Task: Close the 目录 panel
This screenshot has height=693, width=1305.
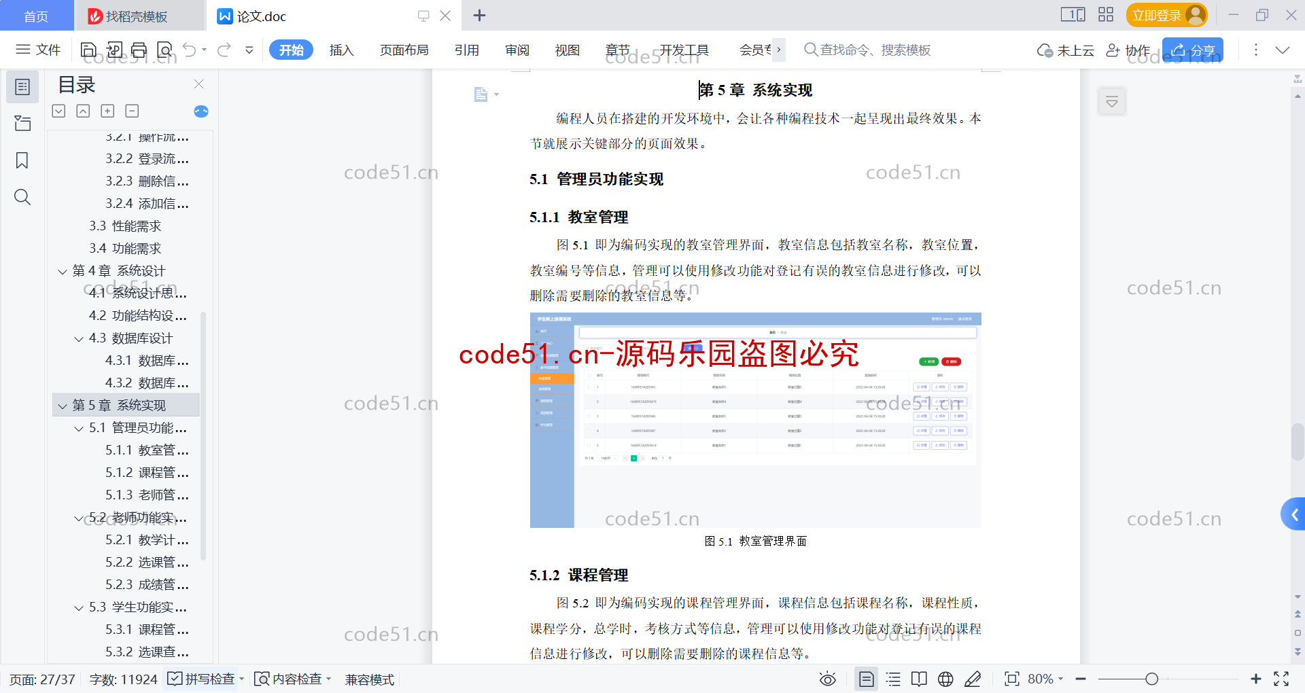Action: click(198, 84)
